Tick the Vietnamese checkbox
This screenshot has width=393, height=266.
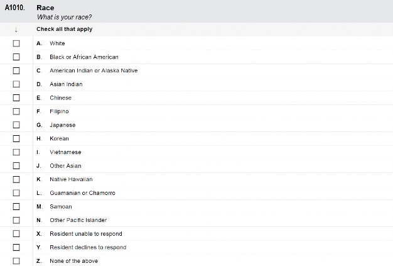(16, 152)
